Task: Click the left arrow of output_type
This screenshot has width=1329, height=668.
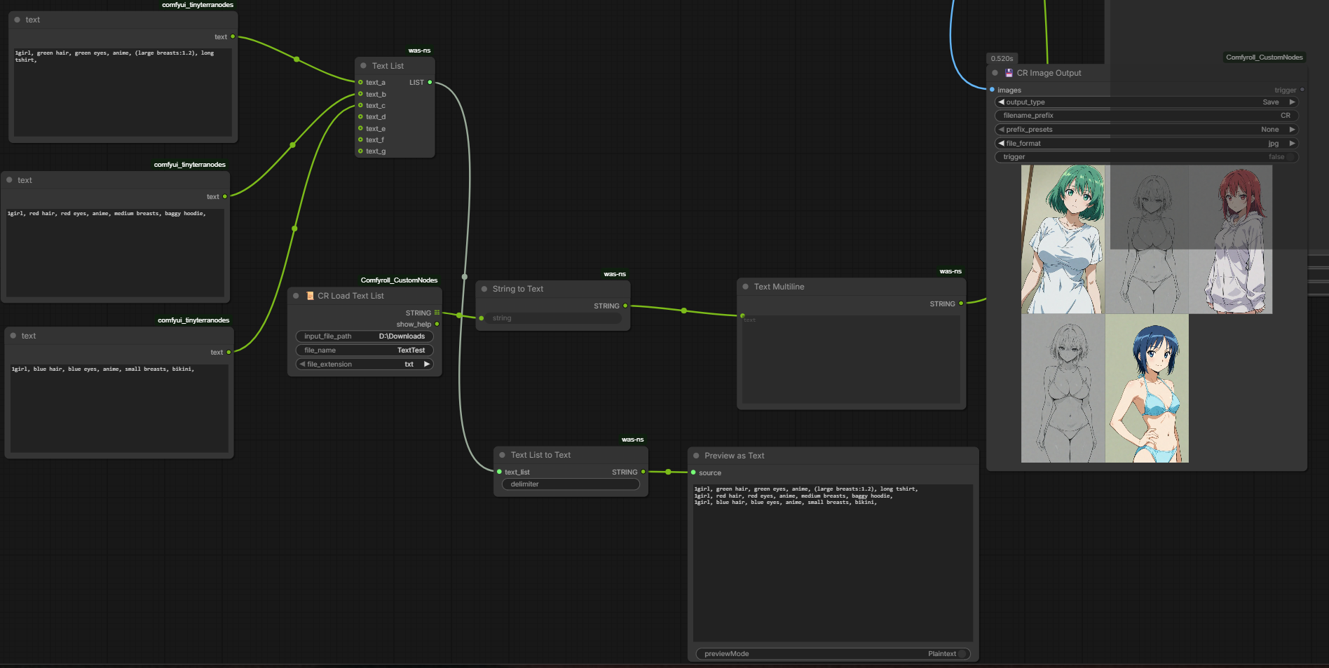Action: click(x=1001, y=102)
